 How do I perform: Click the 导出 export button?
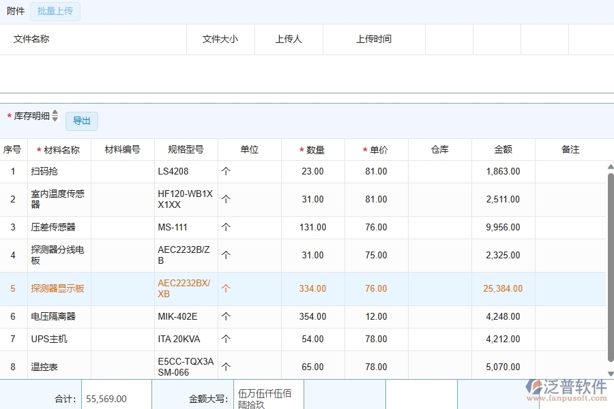point(81,121)
